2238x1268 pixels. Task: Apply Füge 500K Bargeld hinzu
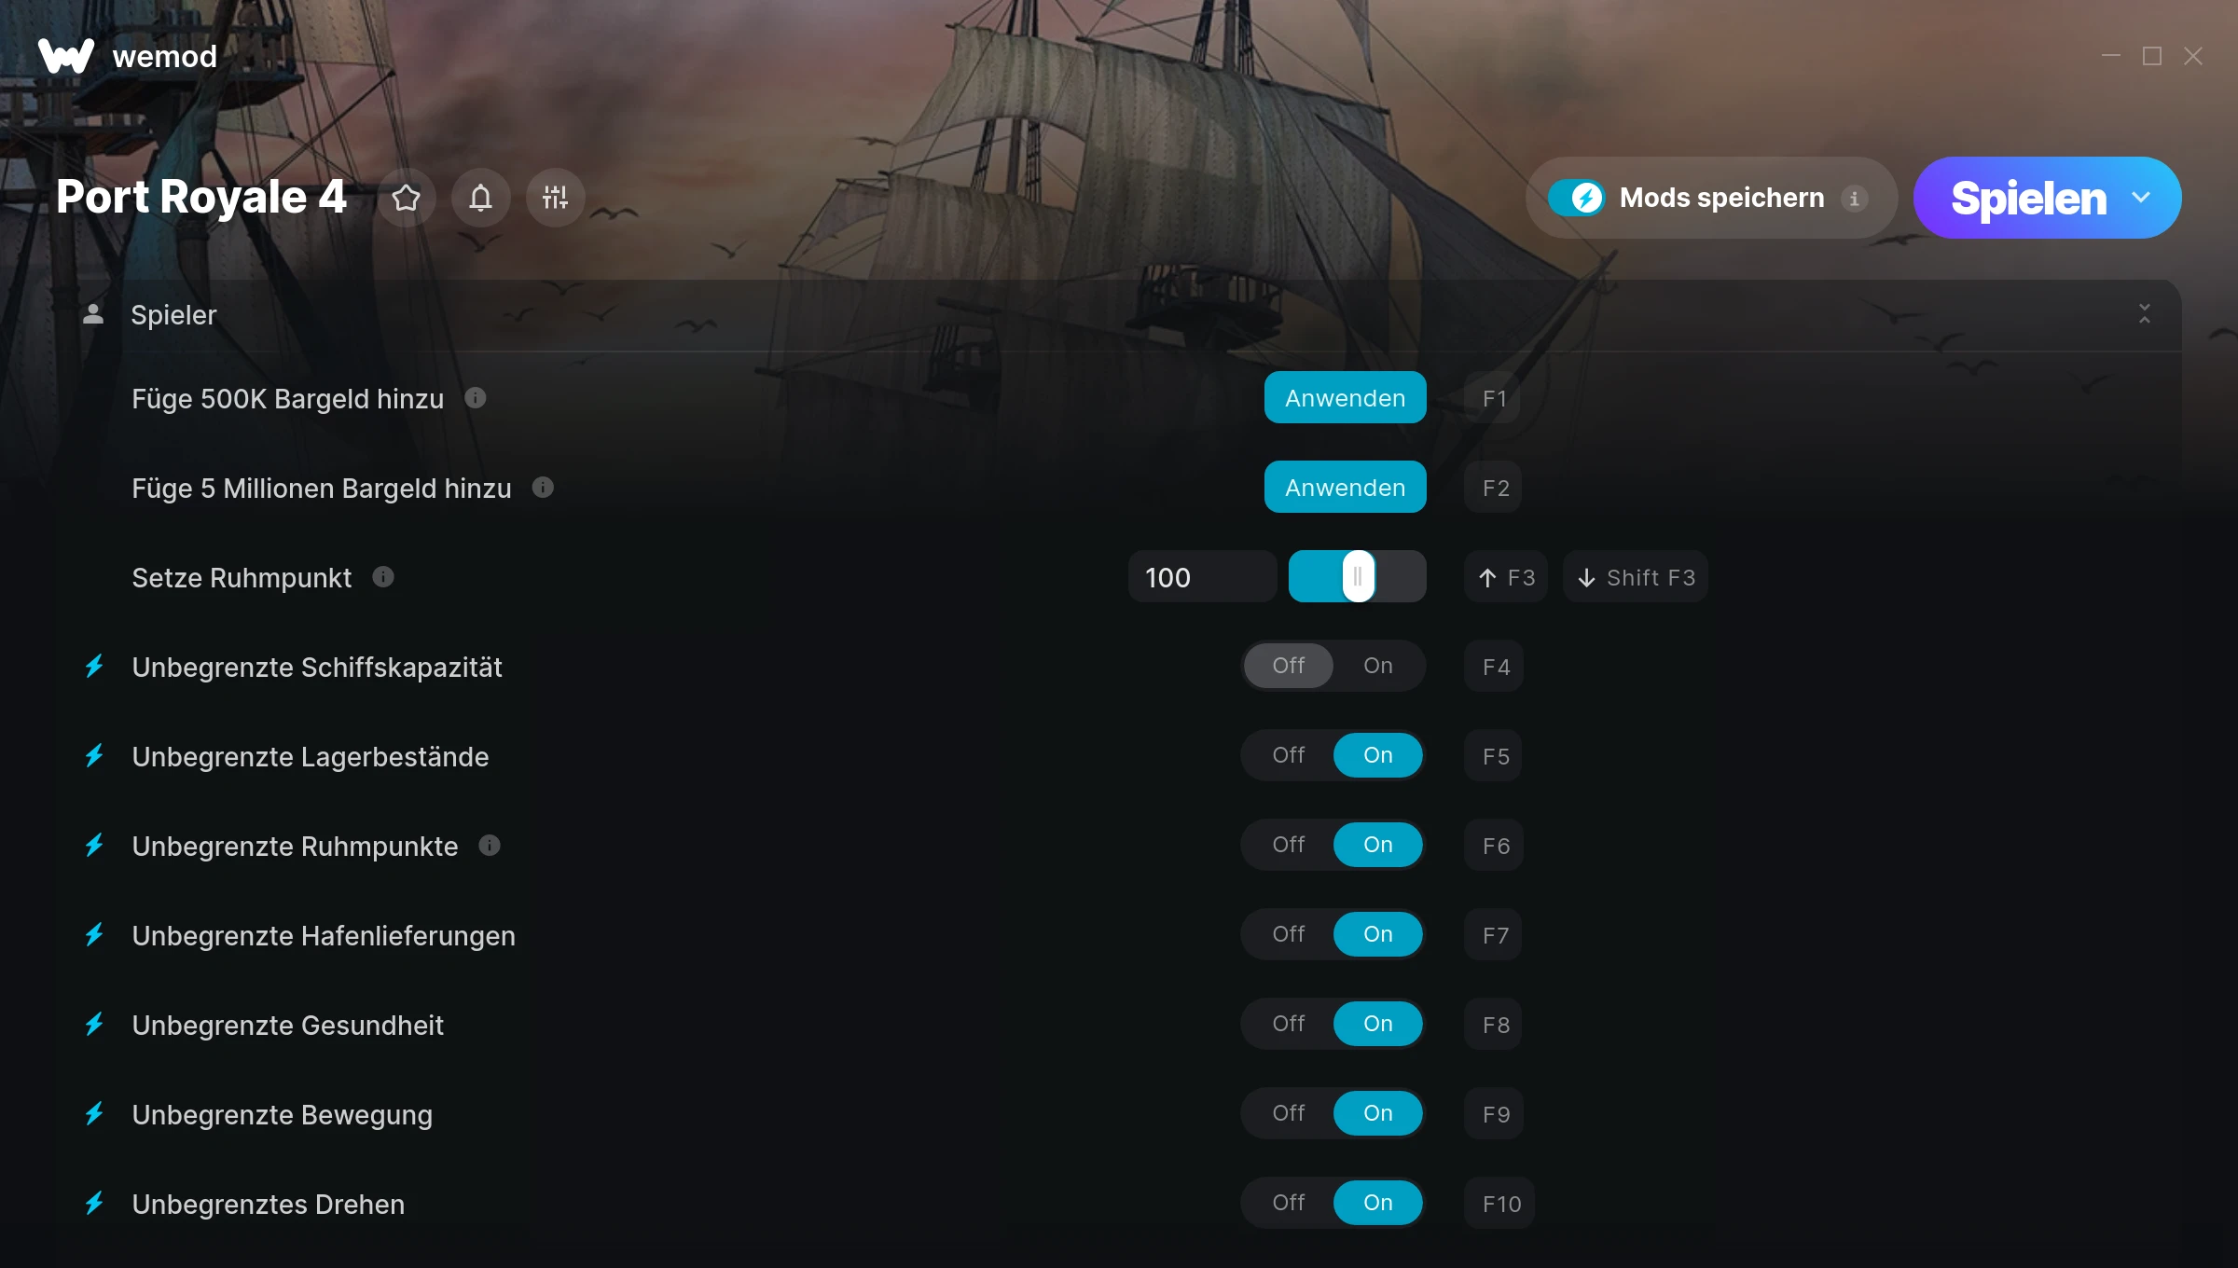point(1345,398)
